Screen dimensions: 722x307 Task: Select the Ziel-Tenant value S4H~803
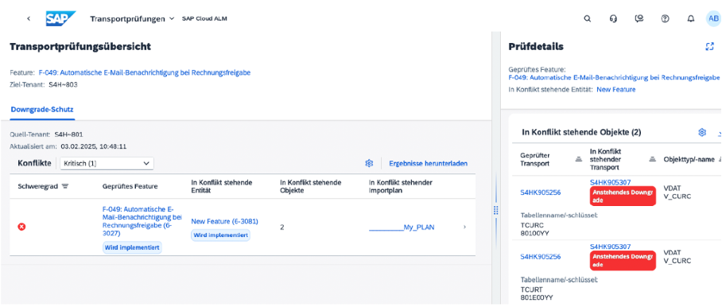click(63, 84)
